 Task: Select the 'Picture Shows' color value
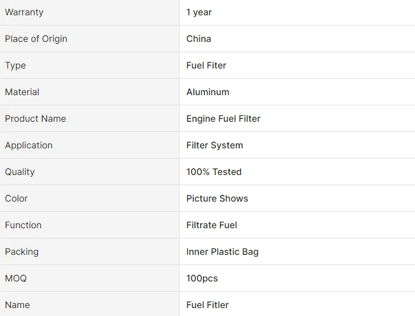click(217, 198)
